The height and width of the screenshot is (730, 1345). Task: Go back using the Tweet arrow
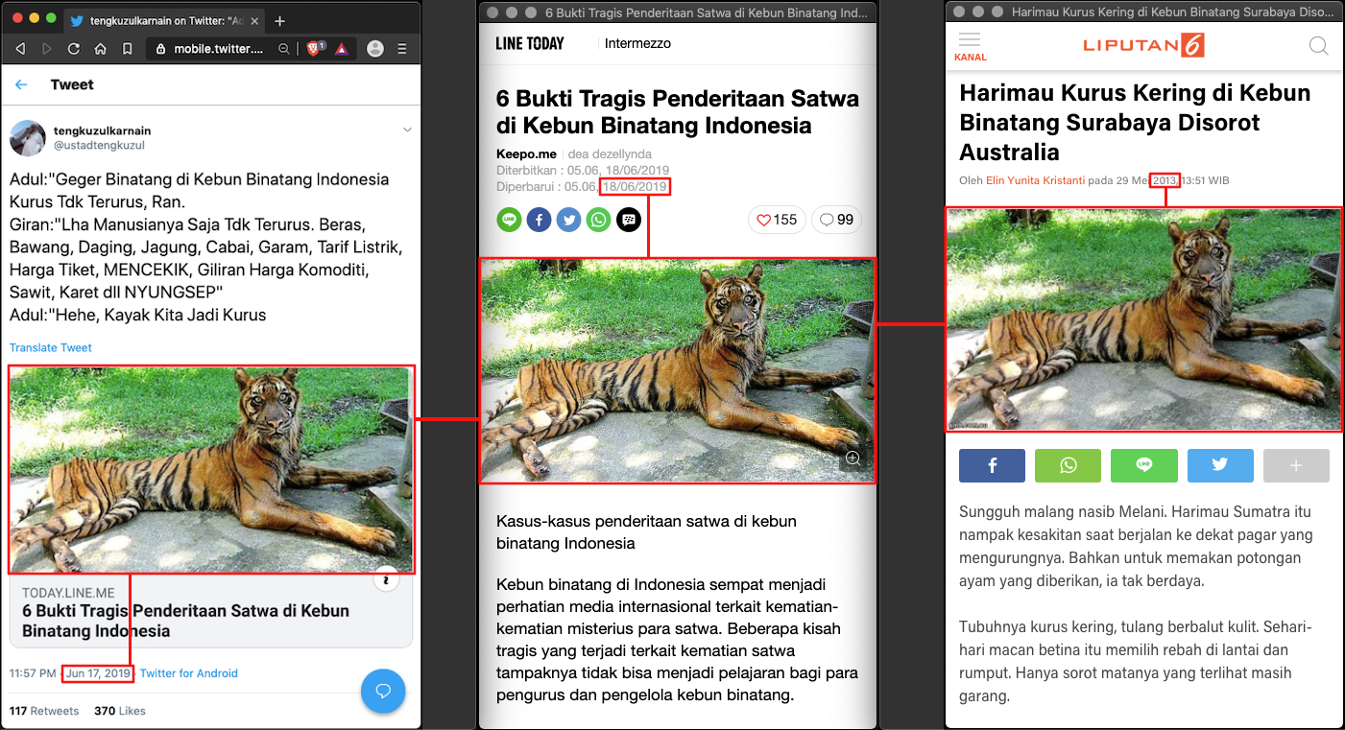click(21, 84)
